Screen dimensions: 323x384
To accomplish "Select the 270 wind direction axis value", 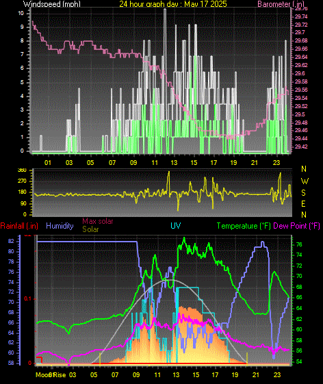I will 23,181.
